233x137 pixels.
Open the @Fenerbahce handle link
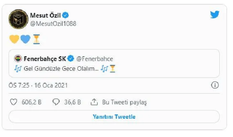point(95,59)
